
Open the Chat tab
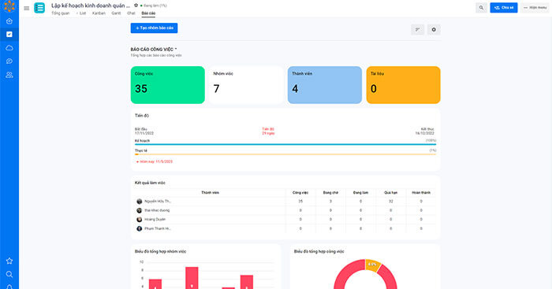pos(132,13)
